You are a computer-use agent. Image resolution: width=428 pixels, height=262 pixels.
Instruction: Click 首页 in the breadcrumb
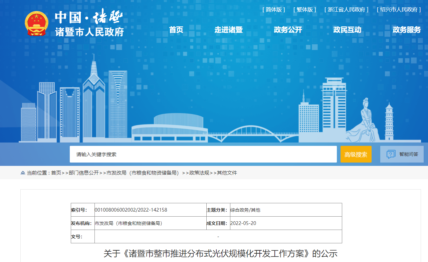point(56,173)
